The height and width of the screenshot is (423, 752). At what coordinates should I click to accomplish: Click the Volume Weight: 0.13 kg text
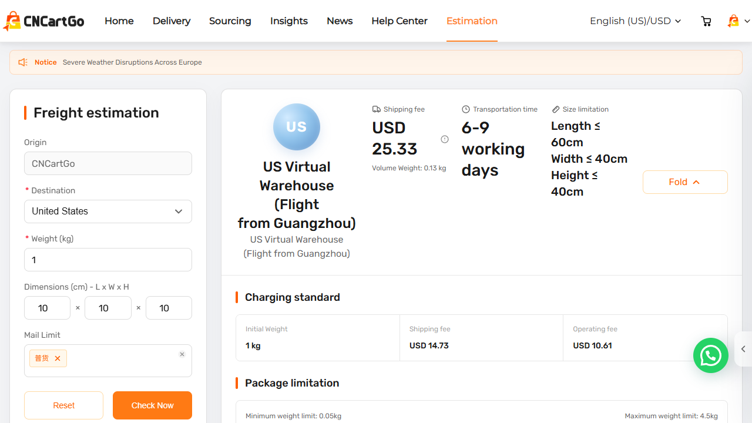pyautogui.click(x=409, y=168)
